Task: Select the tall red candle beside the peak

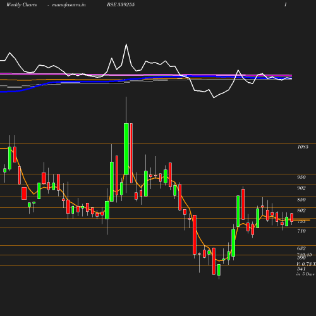Action: coord(131,153)
